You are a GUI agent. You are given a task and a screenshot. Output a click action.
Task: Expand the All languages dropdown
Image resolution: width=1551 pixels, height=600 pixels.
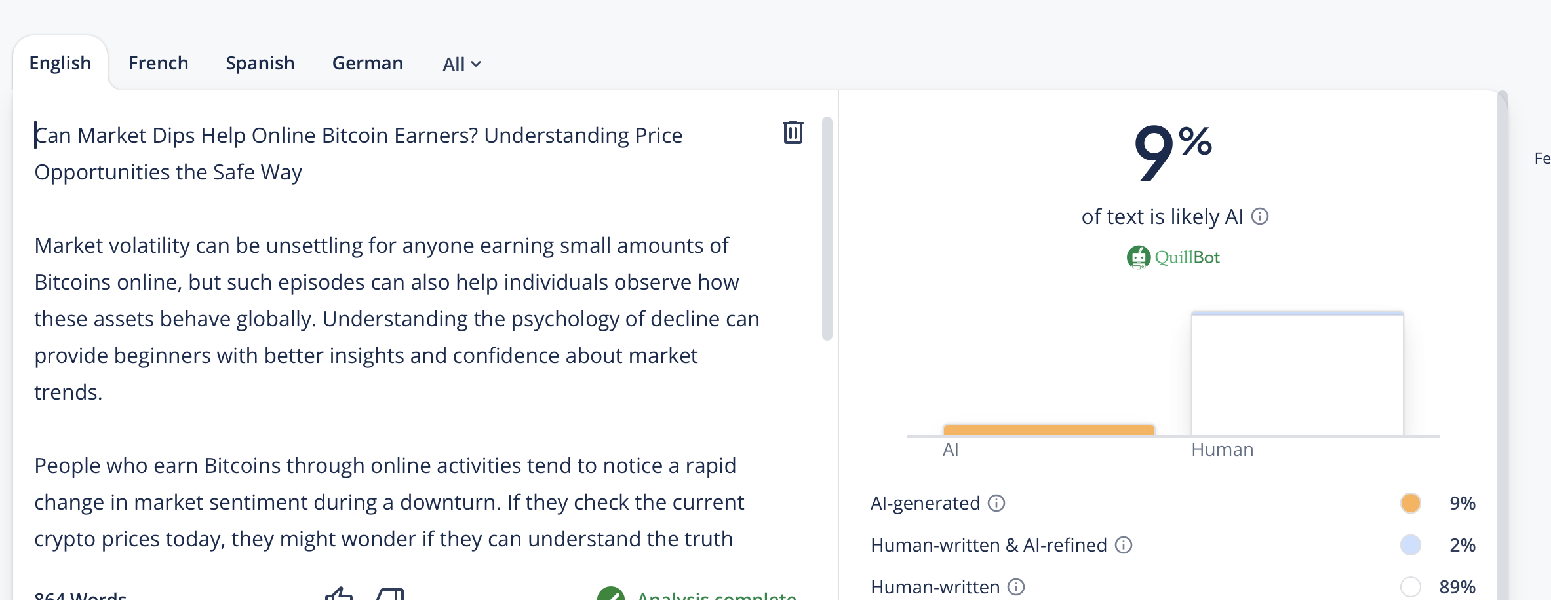click(x=461, y=64)
